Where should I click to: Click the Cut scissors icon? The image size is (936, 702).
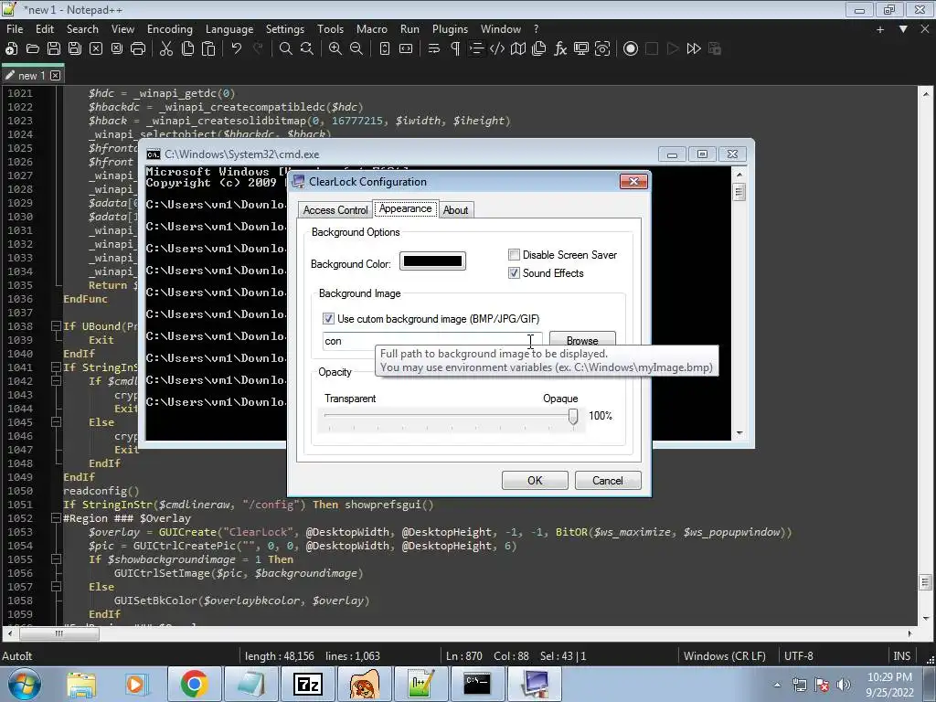coord(166,49)
